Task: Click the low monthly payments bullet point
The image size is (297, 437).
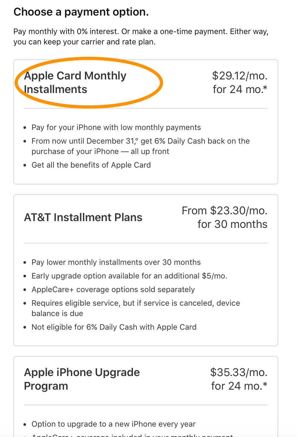Action: click(x=116, y=127)
